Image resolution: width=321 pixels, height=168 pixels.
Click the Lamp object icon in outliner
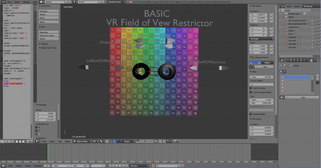click(x=287, y=30)
